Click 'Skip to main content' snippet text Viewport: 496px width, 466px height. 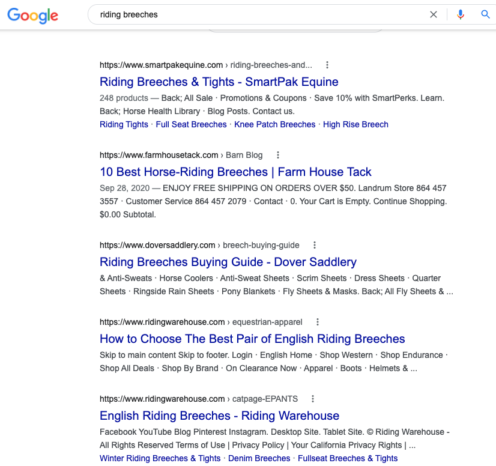tap(138, 355)
